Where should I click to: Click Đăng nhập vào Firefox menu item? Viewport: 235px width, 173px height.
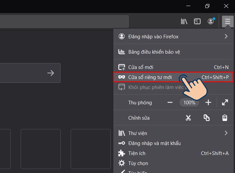[173, 36]
